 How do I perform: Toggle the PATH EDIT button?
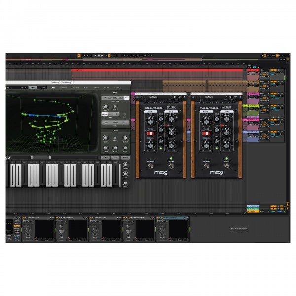coord(125,114)
